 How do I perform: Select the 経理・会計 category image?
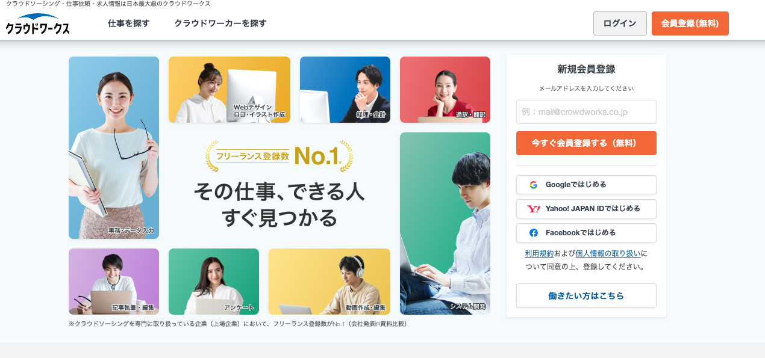345,90
